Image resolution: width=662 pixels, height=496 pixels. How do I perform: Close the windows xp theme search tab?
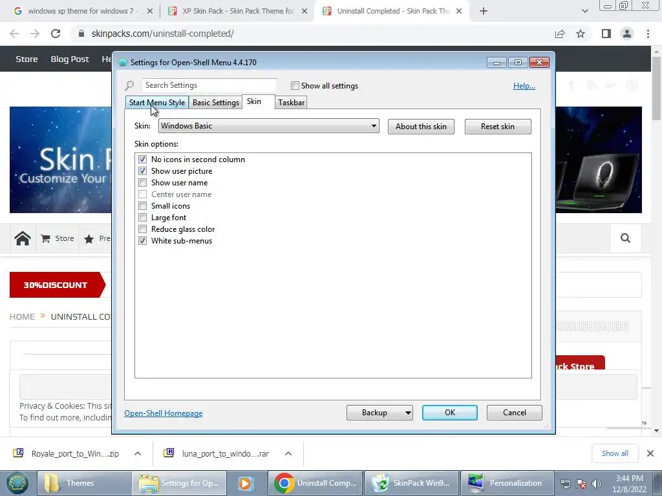[150, 12]
